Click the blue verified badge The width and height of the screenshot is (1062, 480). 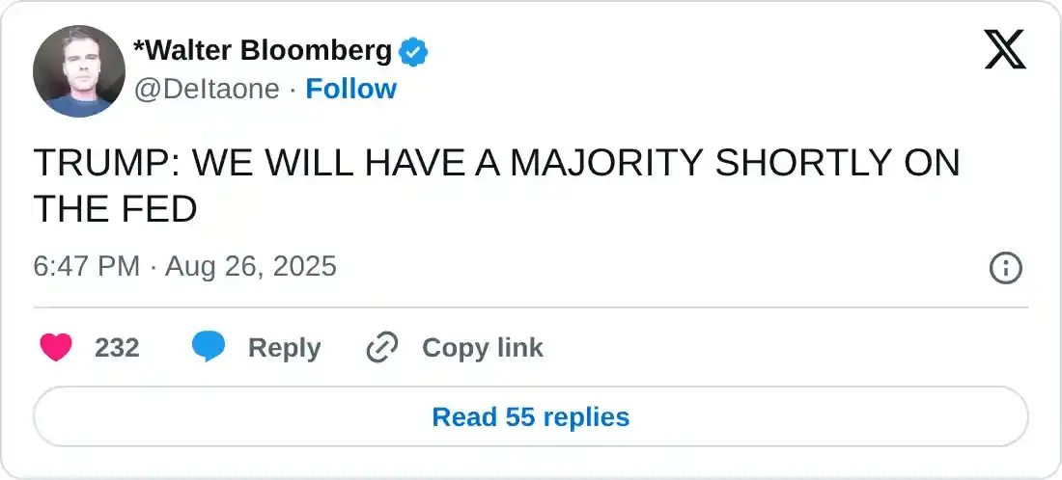click(413, 52)
